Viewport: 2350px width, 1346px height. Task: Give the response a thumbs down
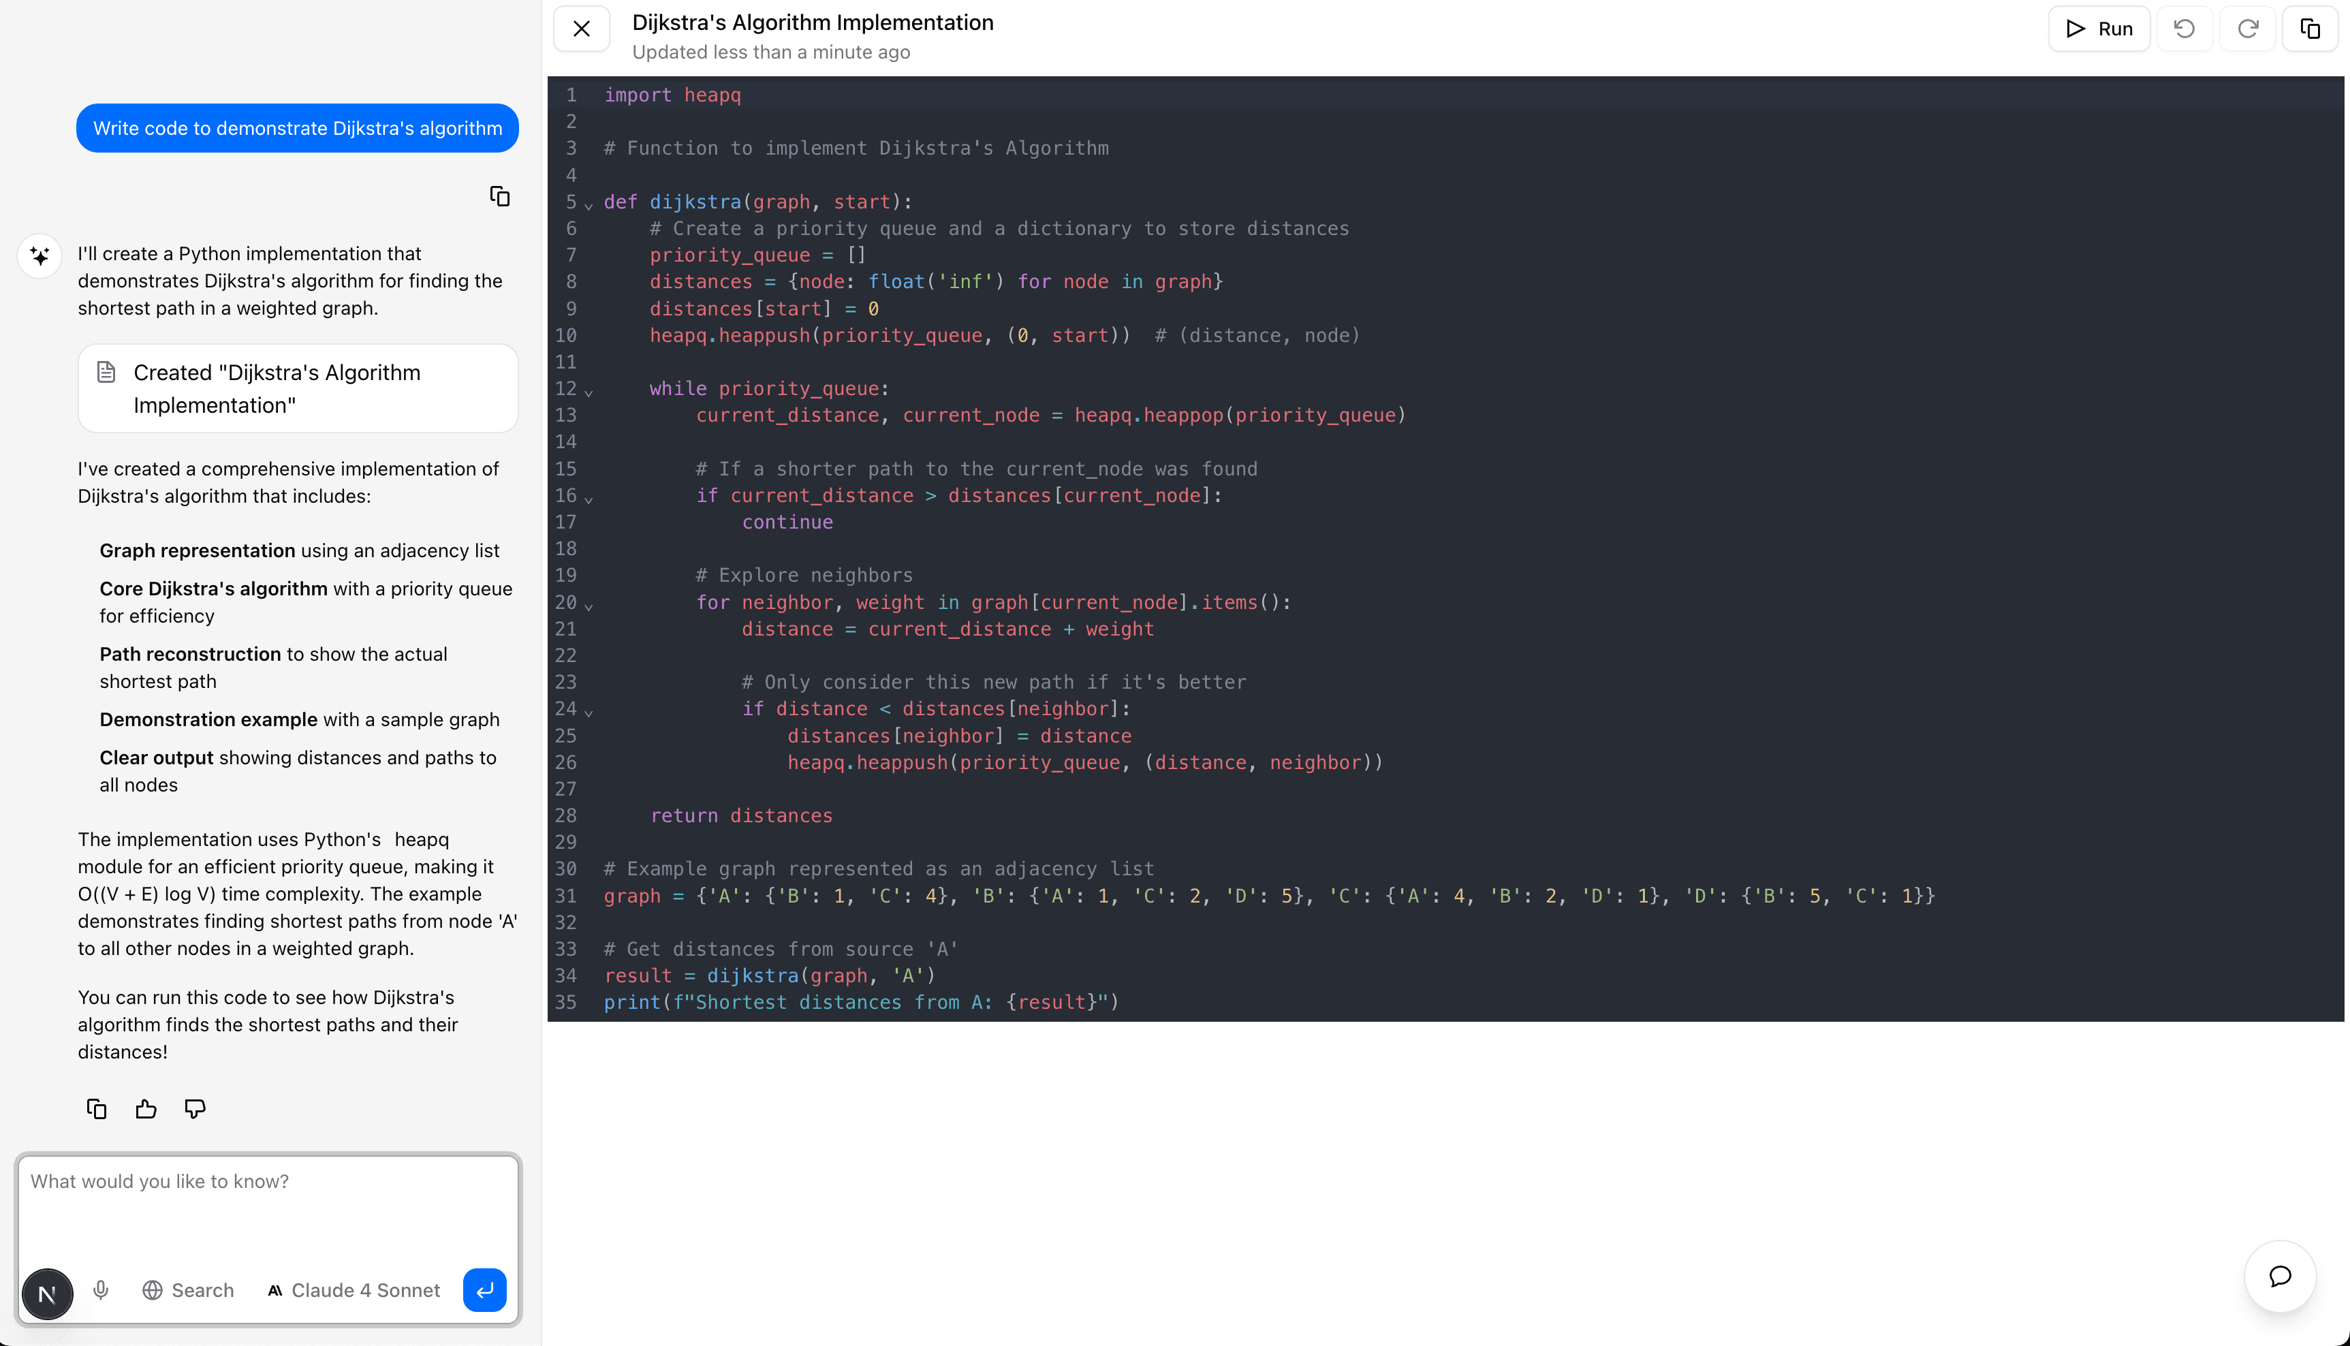coord(195,1108)
